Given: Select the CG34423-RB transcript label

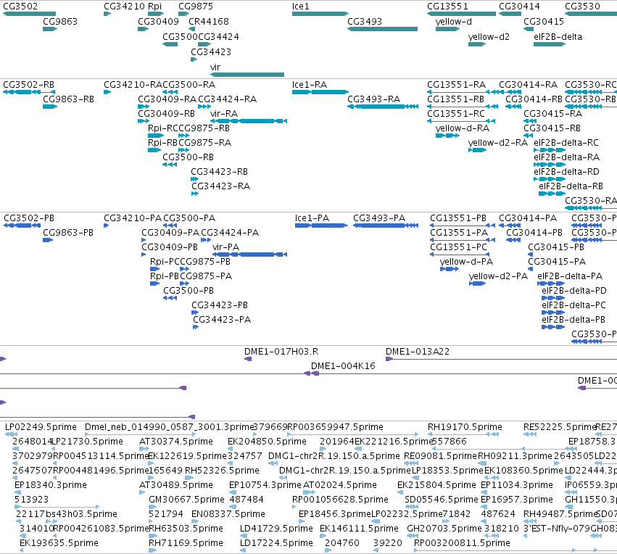Looking at the screenshot, I should click(x=219, y=172).
